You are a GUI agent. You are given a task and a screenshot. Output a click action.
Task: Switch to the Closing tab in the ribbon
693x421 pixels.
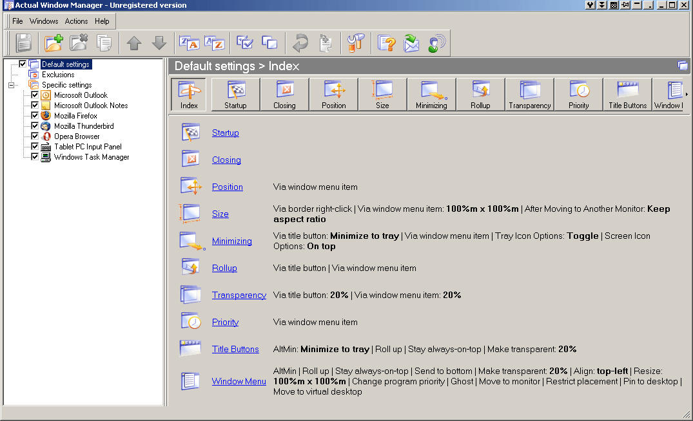284,94
